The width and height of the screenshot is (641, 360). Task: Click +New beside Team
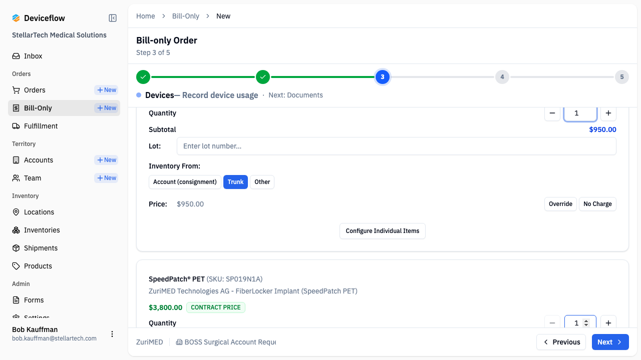[106, 178]
